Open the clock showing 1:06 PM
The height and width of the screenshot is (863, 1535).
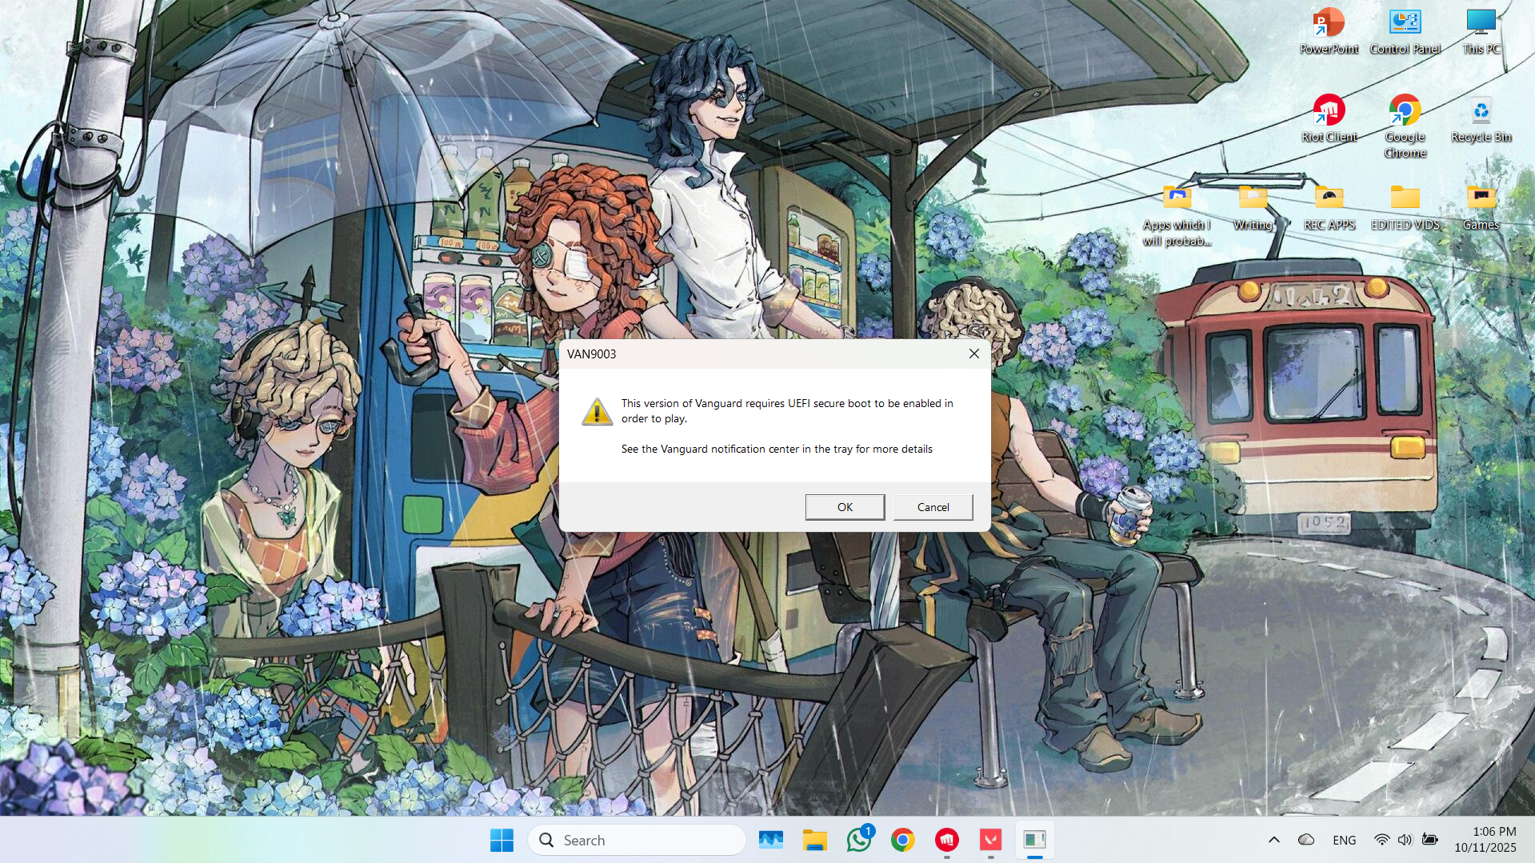[x=1485, y=840]
